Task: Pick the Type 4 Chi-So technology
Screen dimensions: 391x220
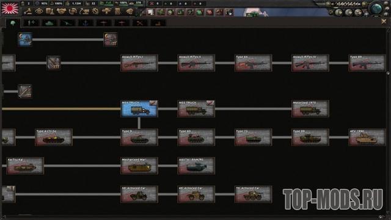Action: click(x=54, y=137)
